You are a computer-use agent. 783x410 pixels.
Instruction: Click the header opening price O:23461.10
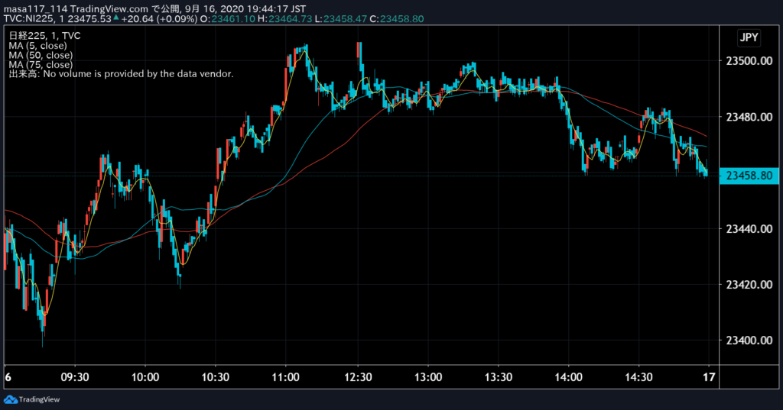[227, 19]
